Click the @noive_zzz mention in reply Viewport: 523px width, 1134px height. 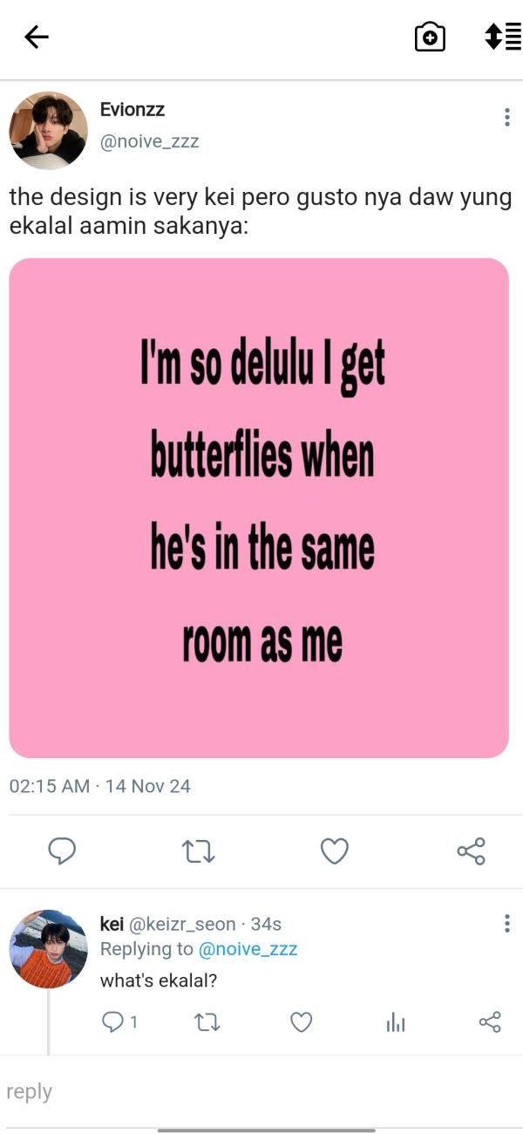248,949
